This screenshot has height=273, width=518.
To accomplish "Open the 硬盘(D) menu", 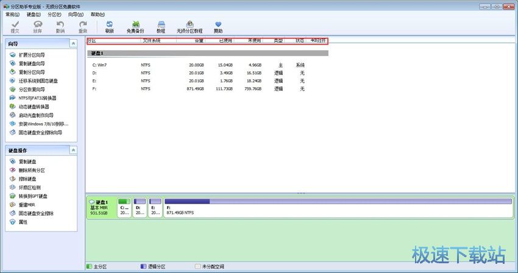I will pyautogui.click(x=34, y=15).
